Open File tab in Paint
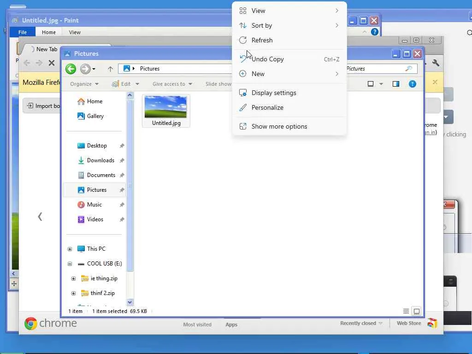The image size is (472, 354). coord(23,32)
